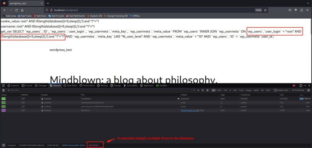The image size is (312, 148).
Task: Select the /wordpress/ document request row
Action: (156, 99)
